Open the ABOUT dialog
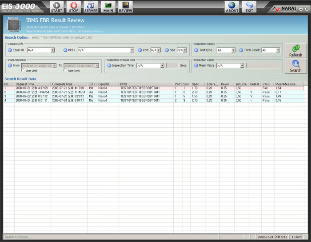The height and width of the screenshot is (242, 311). coord(232,7)
